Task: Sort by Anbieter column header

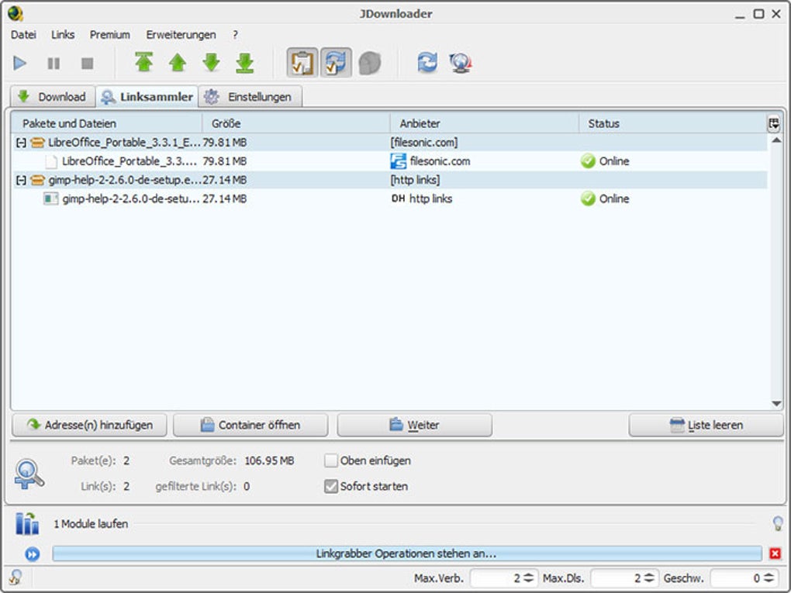Action: (x=484, y=123)
